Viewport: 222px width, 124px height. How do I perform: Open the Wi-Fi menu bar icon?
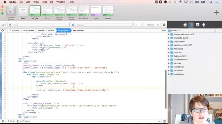coord(180,2)
